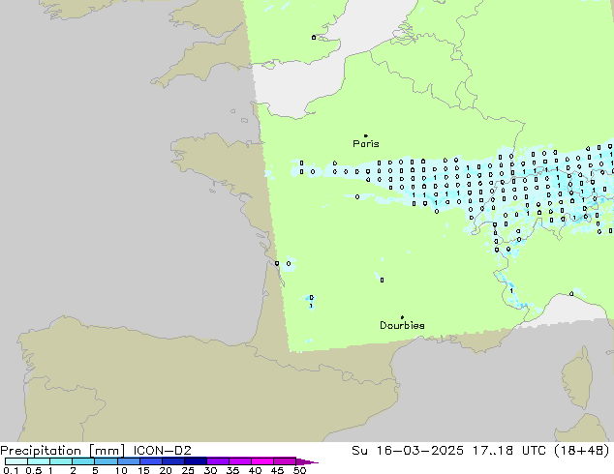Select the Paris location dot marker
The height and width of the screenshot is (474, 614).
(x=366, y=135)
